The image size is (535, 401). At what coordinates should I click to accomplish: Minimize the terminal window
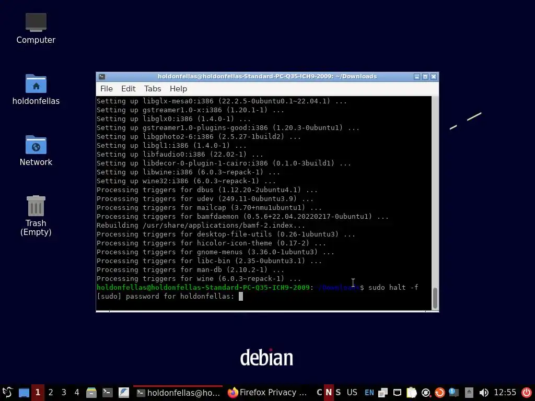(x=416, y=77)
